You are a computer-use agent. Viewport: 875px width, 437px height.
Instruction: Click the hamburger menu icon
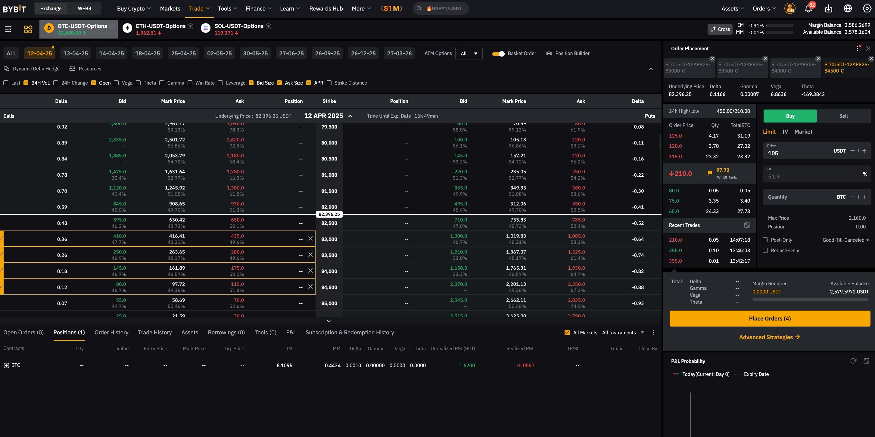[x=8, y=29]
